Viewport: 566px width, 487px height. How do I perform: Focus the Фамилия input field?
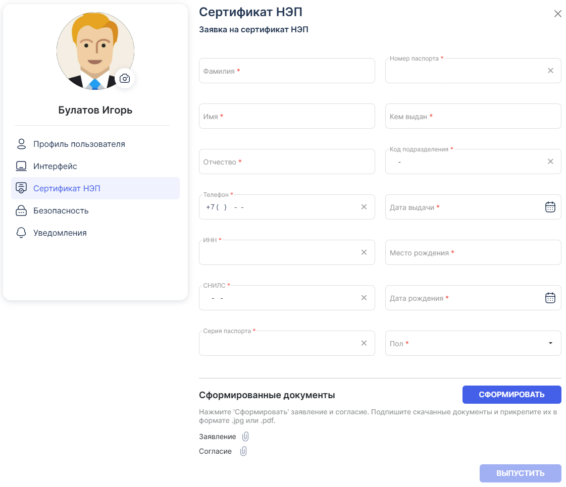click(x=286, y=71)
